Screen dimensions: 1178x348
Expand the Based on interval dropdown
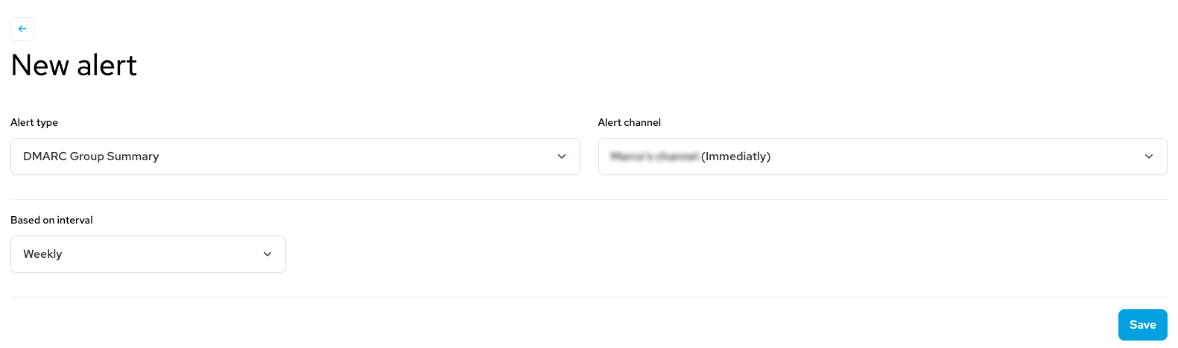(148, 254)
